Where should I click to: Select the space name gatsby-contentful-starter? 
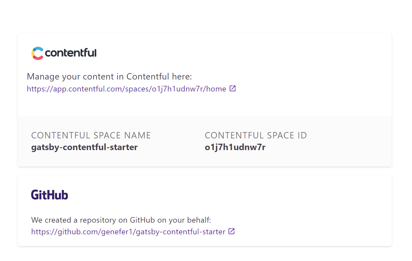click(84, 147)
